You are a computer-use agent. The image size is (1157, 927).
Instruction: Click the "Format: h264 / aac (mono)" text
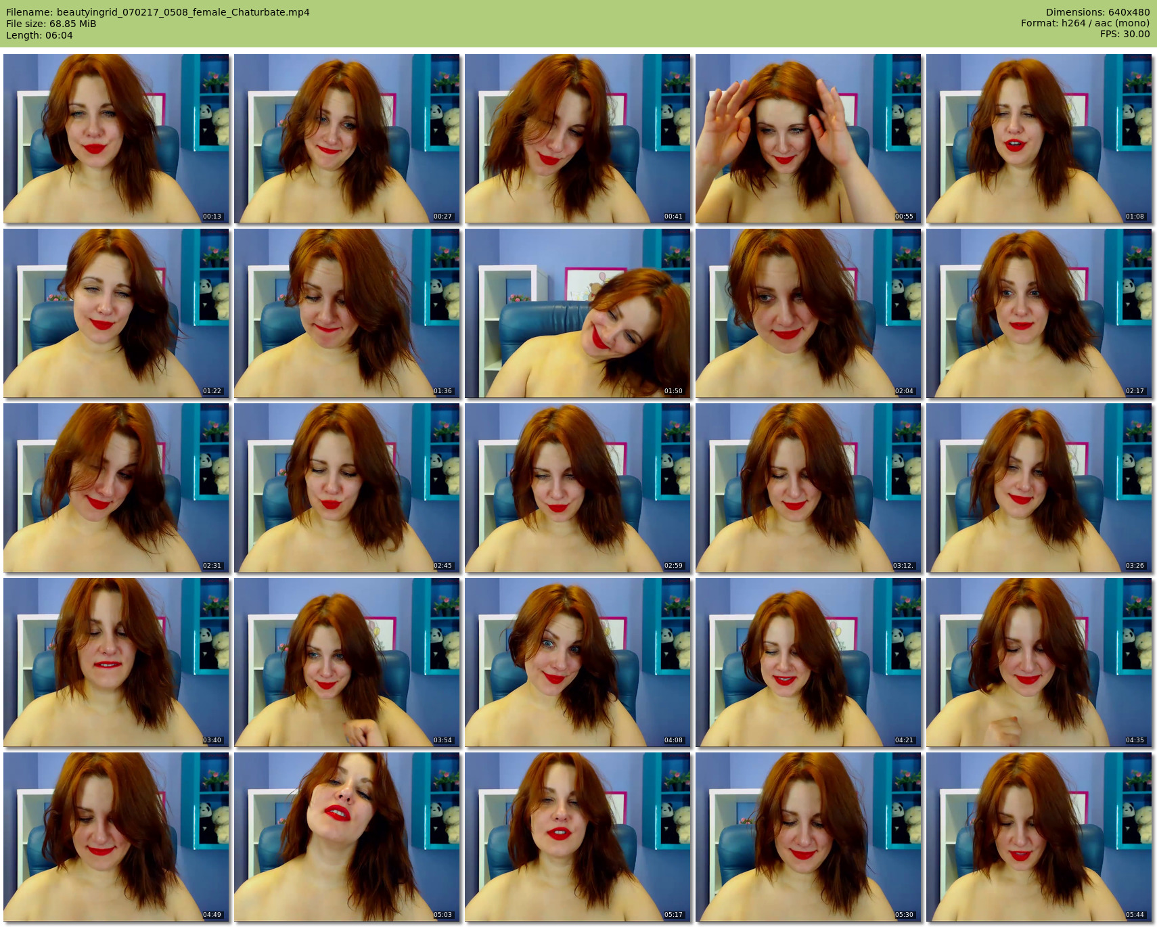click(x=1085, y=23)
